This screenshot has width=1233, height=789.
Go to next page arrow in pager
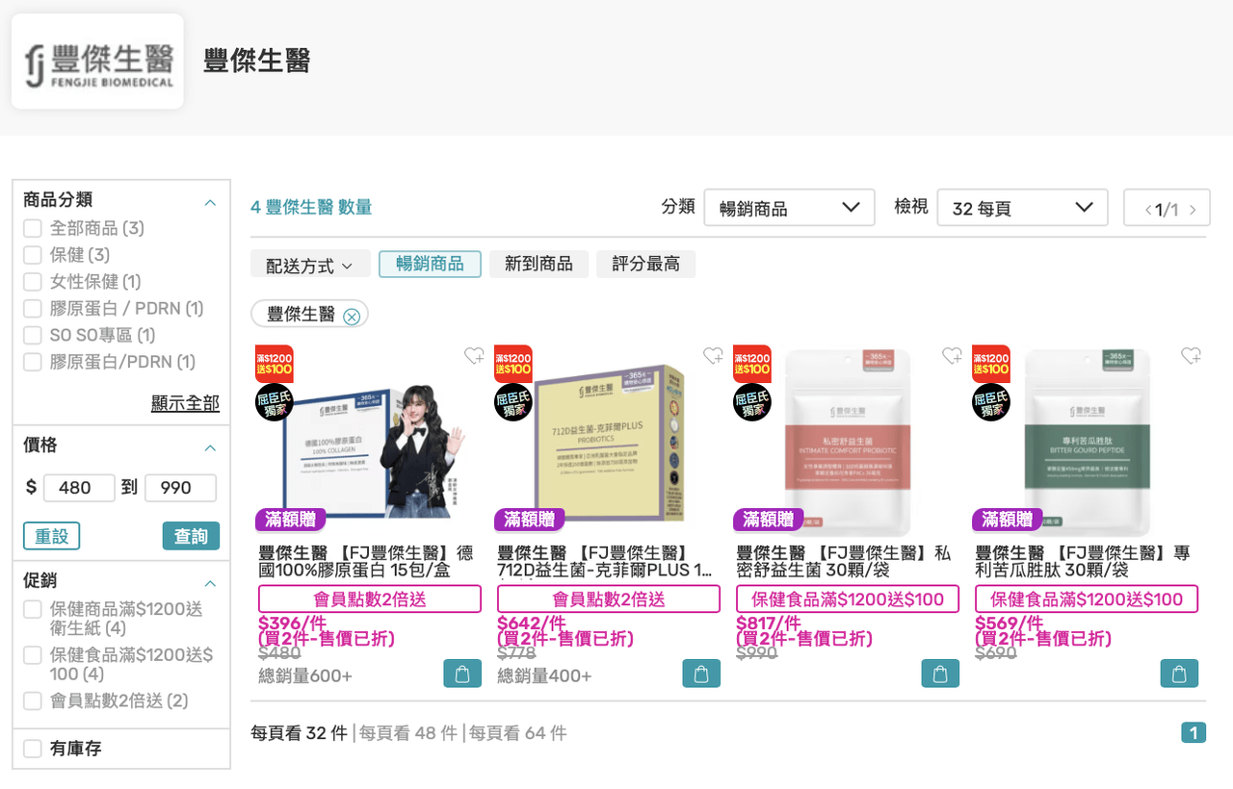[1193, 209]
